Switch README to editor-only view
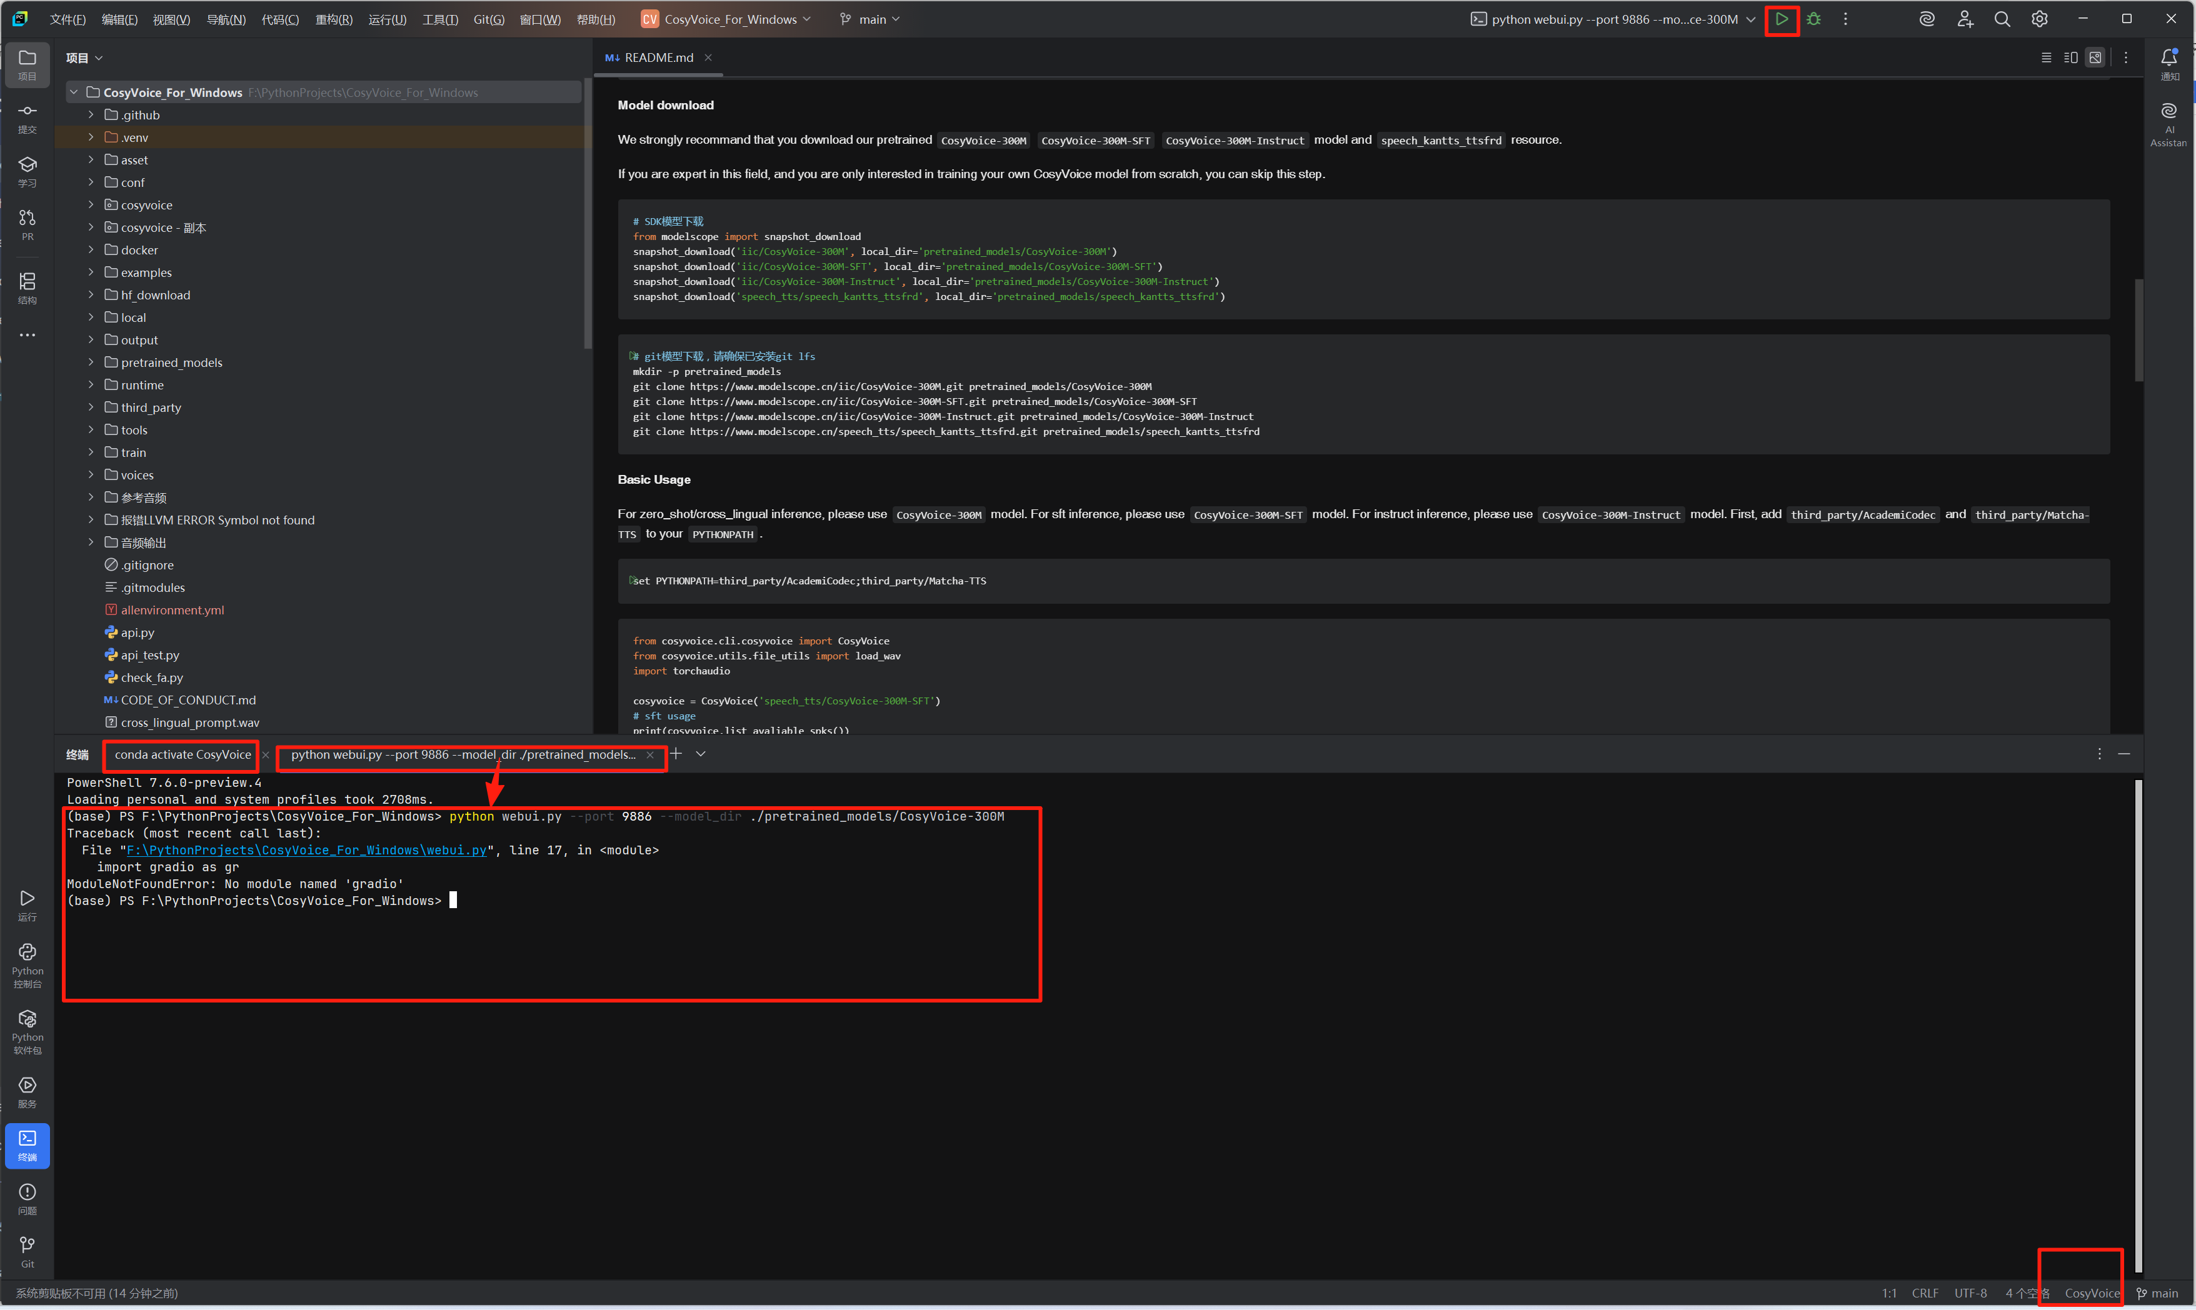The width and height of the screenshot is (2196, 1310). click(2046, 57)
